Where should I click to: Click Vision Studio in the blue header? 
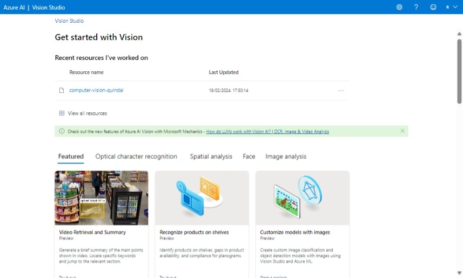coord(49,8)
